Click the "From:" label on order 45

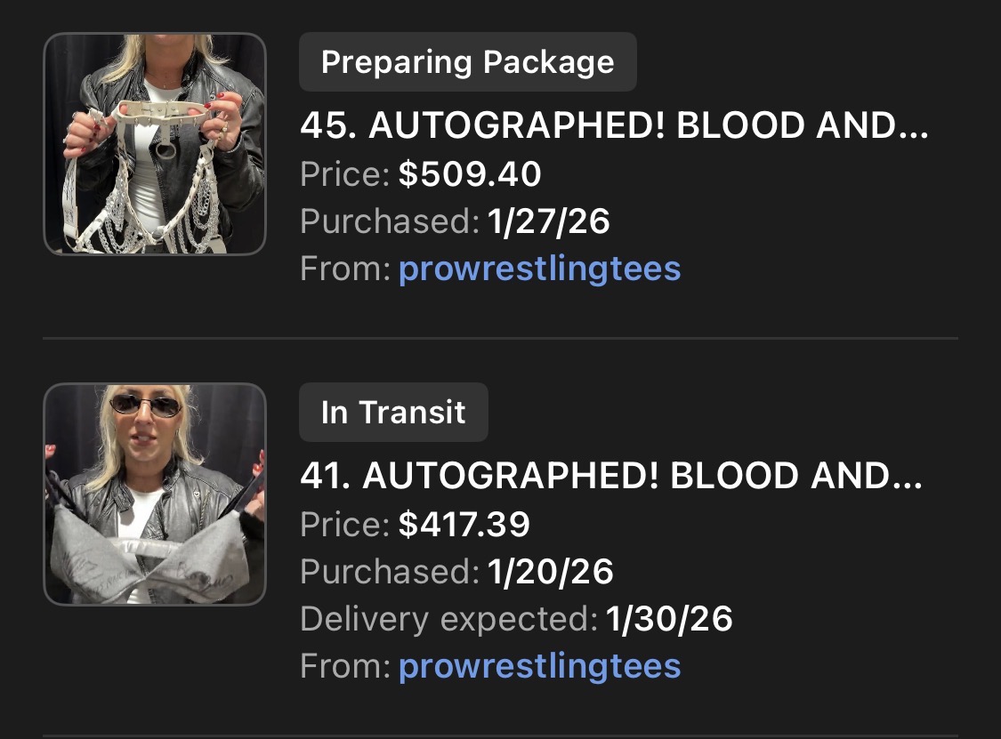coord(345,269)
